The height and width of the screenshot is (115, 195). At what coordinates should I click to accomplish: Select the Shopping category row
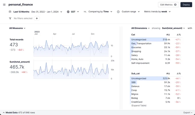pos(156,51)
